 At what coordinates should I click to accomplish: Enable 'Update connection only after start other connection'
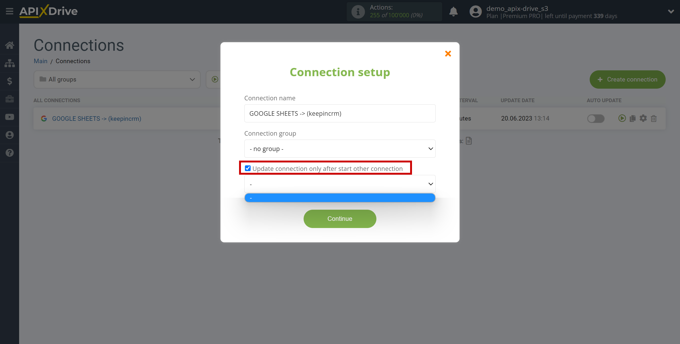247,168
